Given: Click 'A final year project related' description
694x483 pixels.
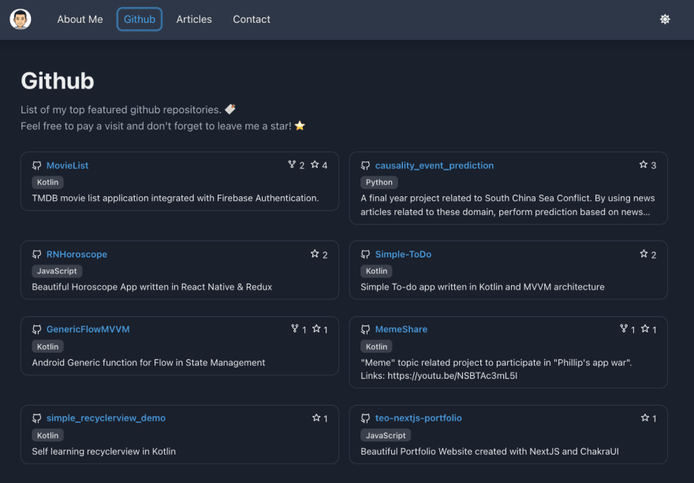Looking at the screenshot, I should click(x=508, y=205).
